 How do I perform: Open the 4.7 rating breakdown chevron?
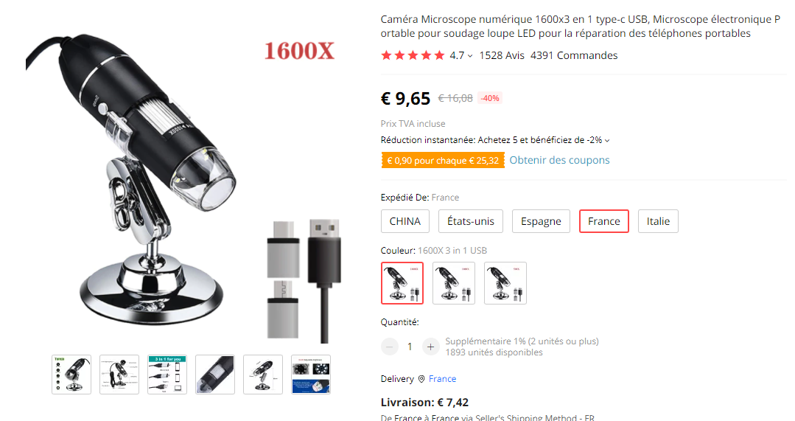(470, 56)
